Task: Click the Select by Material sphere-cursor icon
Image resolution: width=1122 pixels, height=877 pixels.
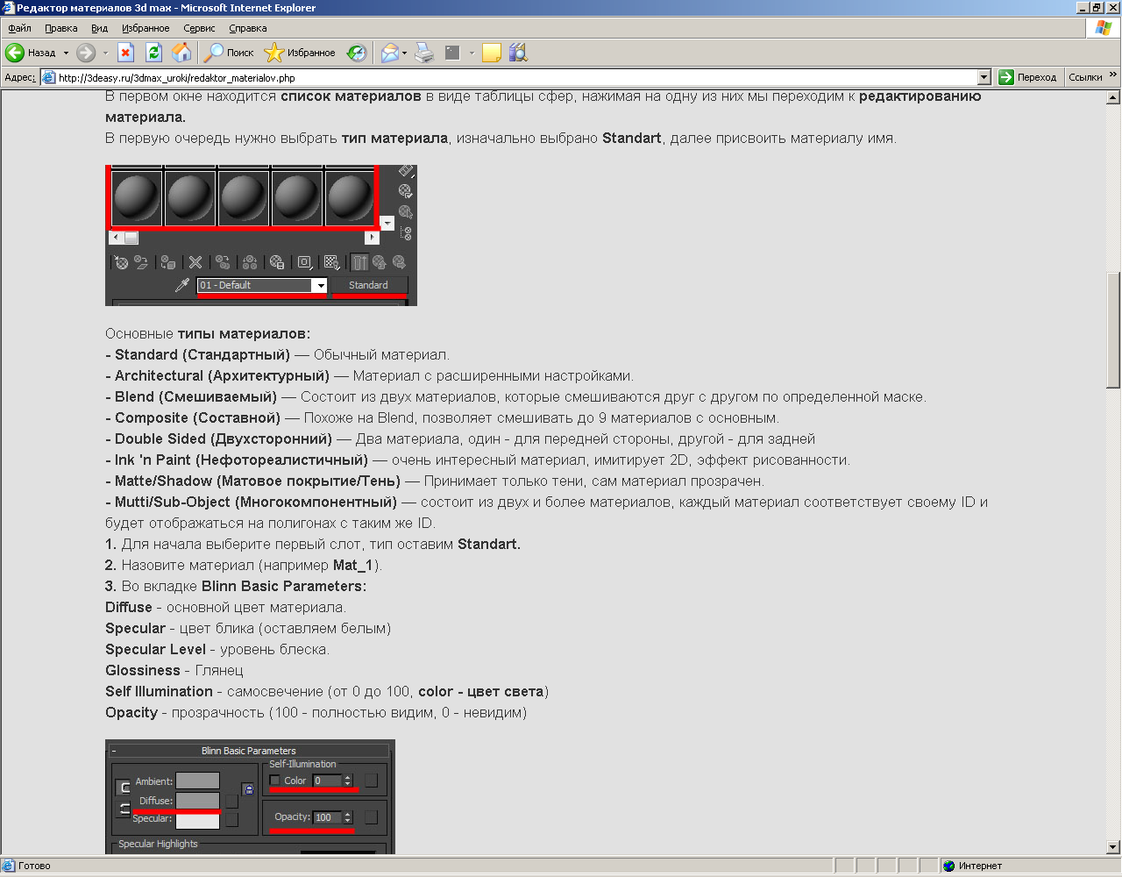Action: pyautogui.click(x=405, y=212)
